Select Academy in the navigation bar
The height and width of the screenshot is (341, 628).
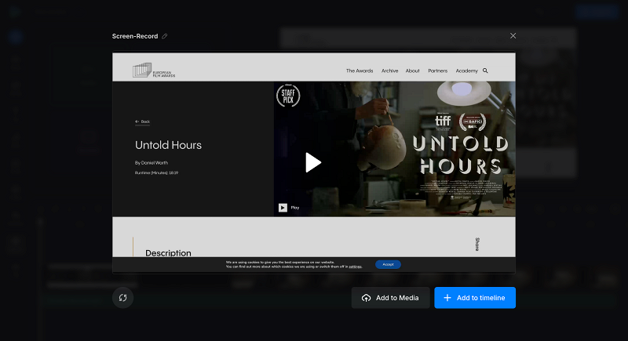point(466,71)
